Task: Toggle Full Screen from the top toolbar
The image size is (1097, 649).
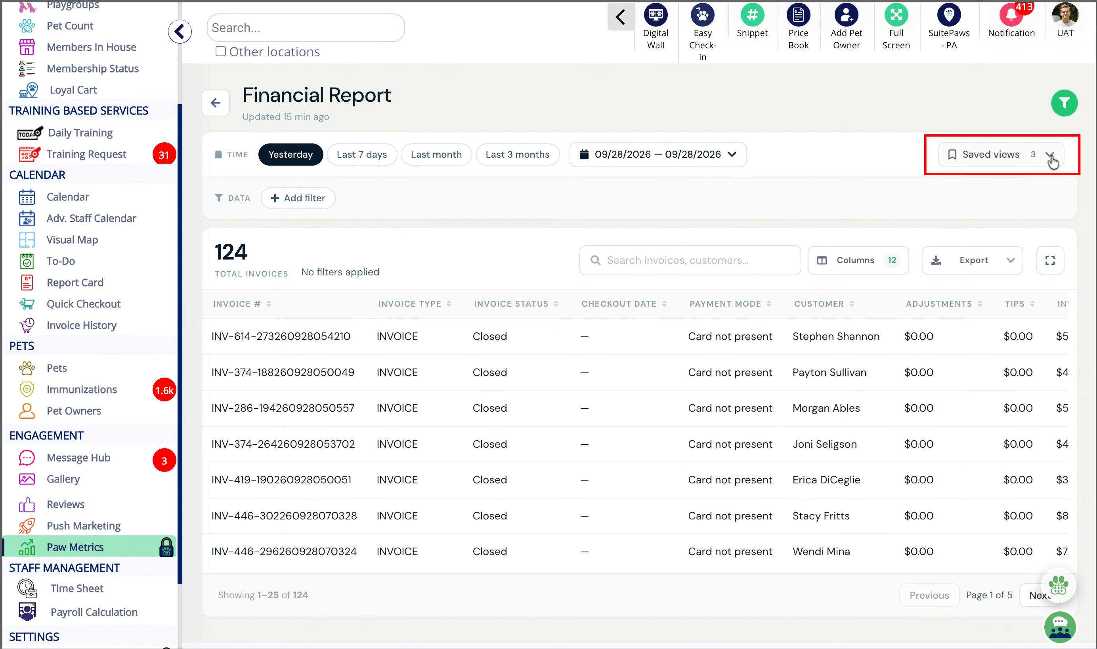Action: tap(896, 15)
